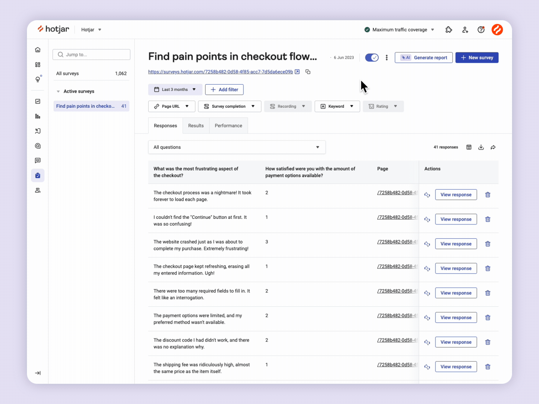539x404 pixels.
Task: Open the surveys.hotjar.com survey link
Action: pos(220,72)
